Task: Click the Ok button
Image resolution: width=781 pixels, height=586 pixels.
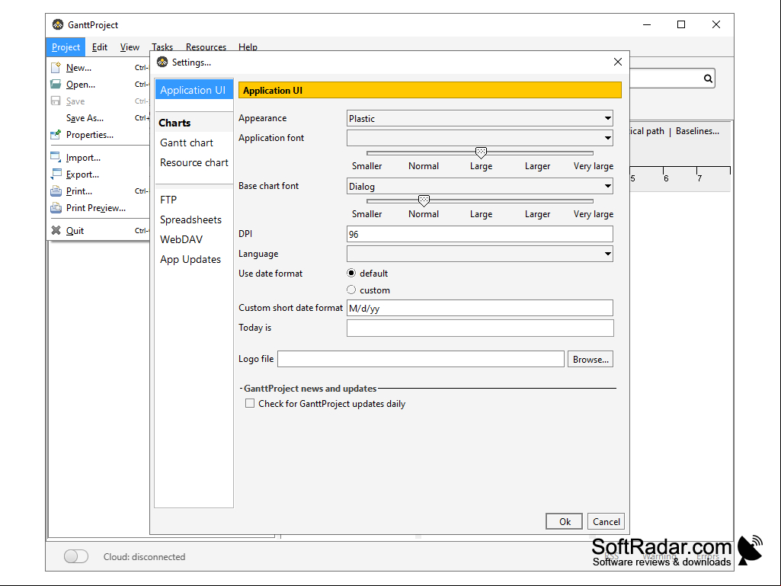Action: click(x=565, y=521)
